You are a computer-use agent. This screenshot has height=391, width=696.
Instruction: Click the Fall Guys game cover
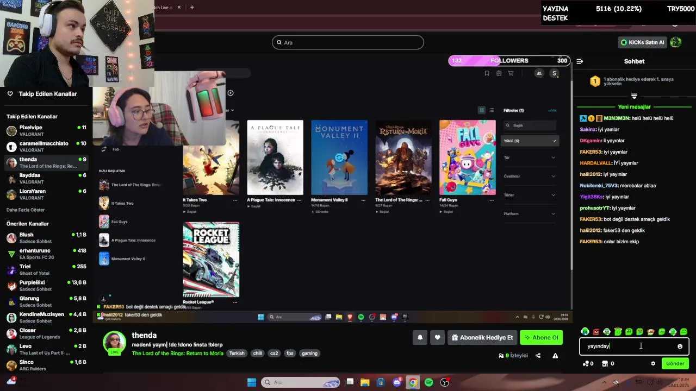pos(468,157)
